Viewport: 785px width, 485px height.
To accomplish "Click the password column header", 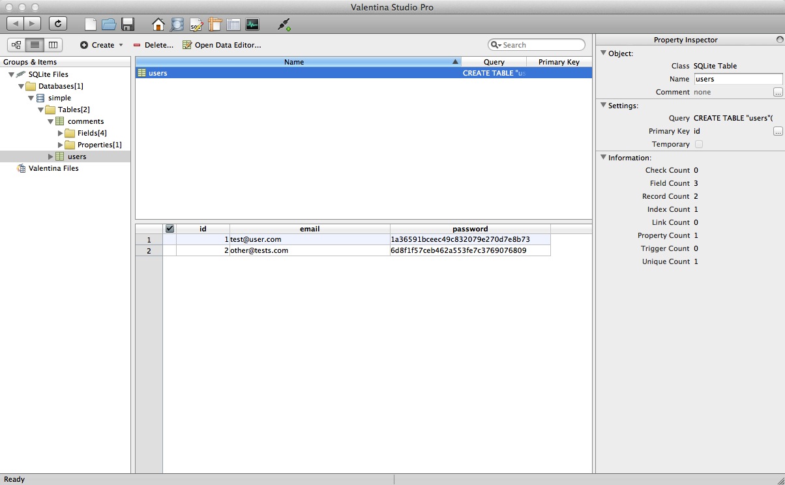I will tap(470, 229).
